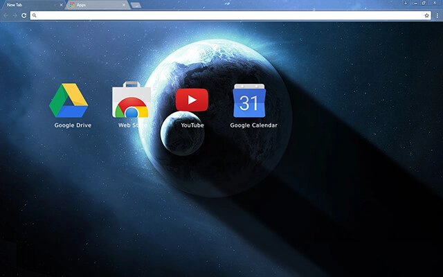
Task: Reload the current page
Action: point(24,15)
